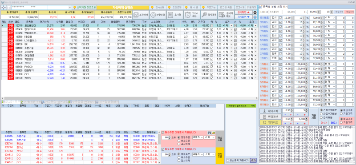Open the 5차매수 price-type dropdown

point(330,82)
